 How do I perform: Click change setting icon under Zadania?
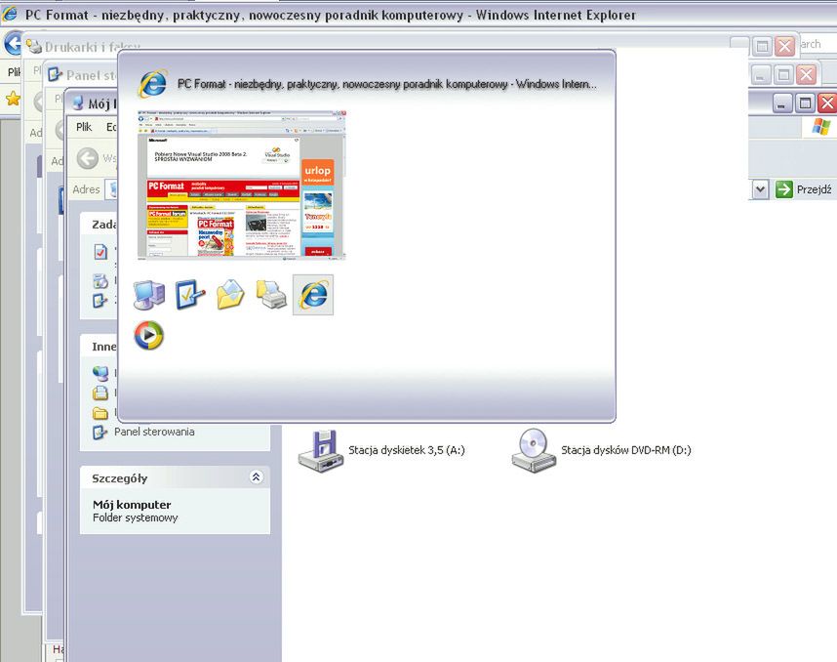pyautogui.click(x=100, y=301)
